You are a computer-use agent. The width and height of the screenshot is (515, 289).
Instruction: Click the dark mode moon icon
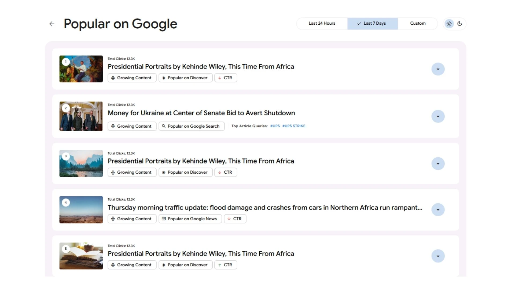460,24
